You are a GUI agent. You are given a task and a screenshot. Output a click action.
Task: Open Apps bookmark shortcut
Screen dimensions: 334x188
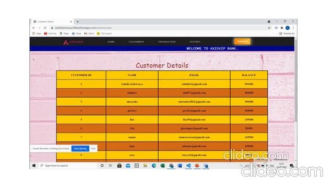click(37, 33)
